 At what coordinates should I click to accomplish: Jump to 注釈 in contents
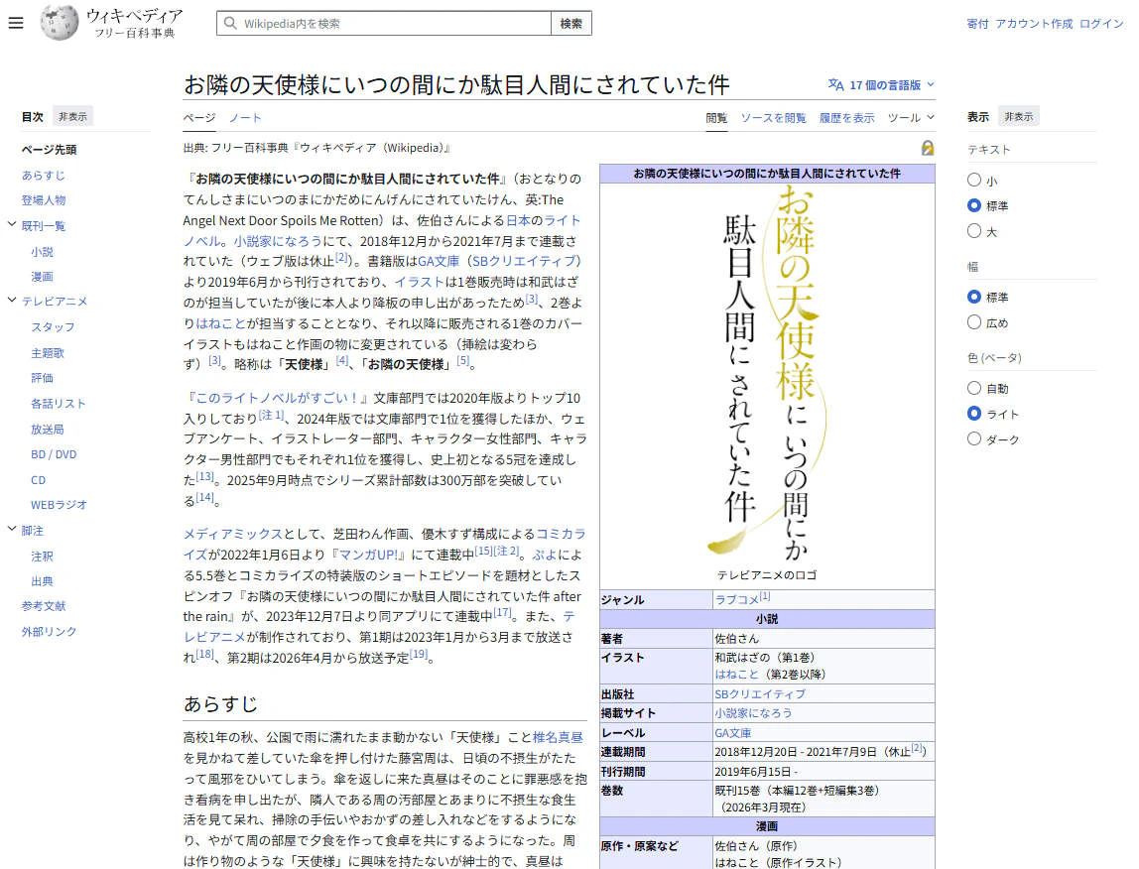(42, 556)
